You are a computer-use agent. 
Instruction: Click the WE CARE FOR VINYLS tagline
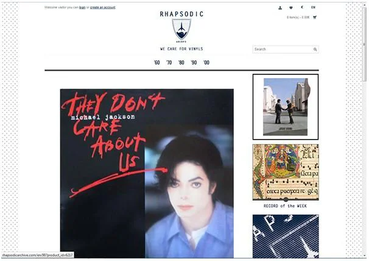[181, 49]
